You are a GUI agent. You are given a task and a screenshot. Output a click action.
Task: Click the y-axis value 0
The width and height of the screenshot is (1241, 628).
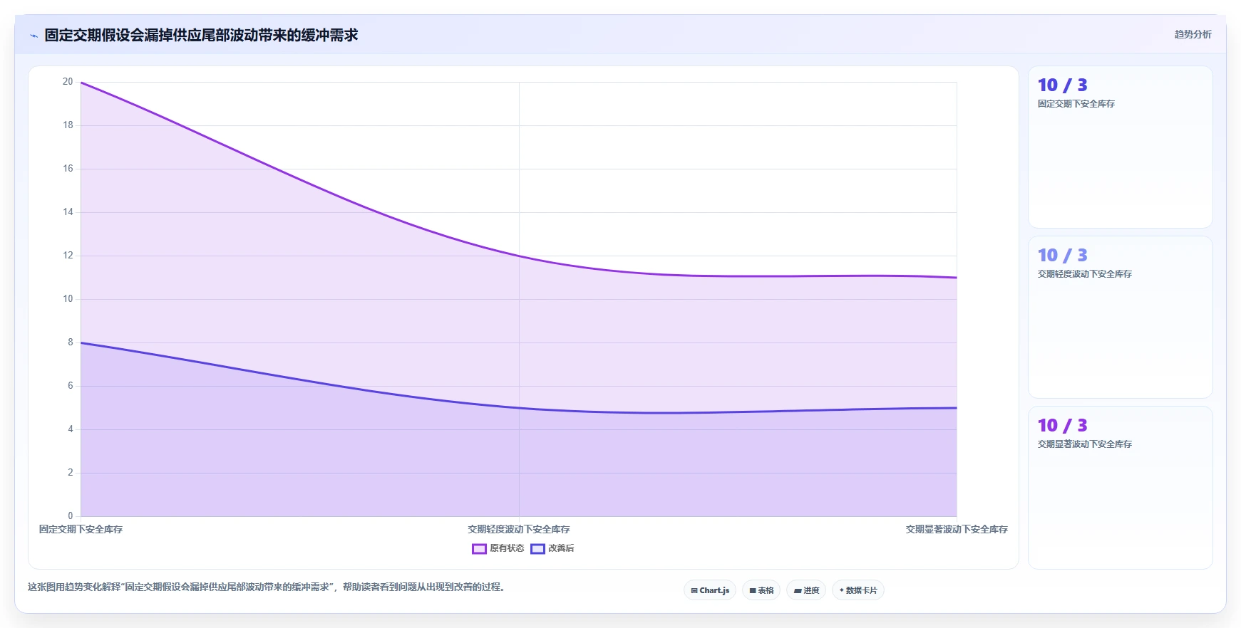70,516
